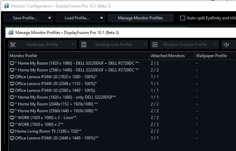Click the Wallpaper Profile brush icon
236x151 pixels.
(x=13, y=45)
